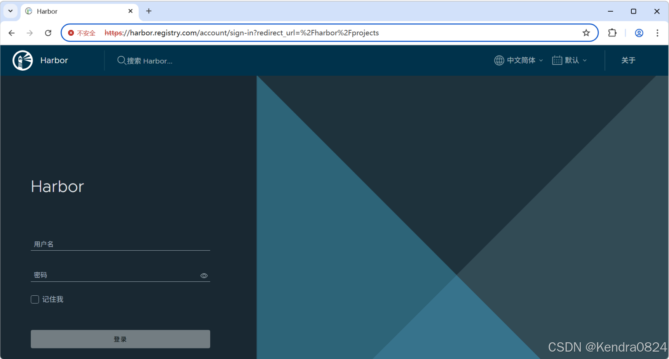The height and width of the screenshot is (359, 669).
Task: Open a new tab with plus button
Action: click(x=149, y=11)
